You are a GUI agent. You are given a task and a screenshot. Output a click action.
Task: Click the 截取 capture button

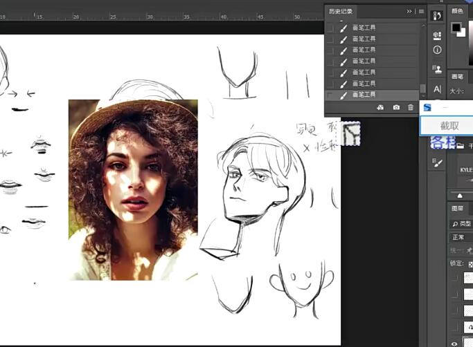point(448,126)
